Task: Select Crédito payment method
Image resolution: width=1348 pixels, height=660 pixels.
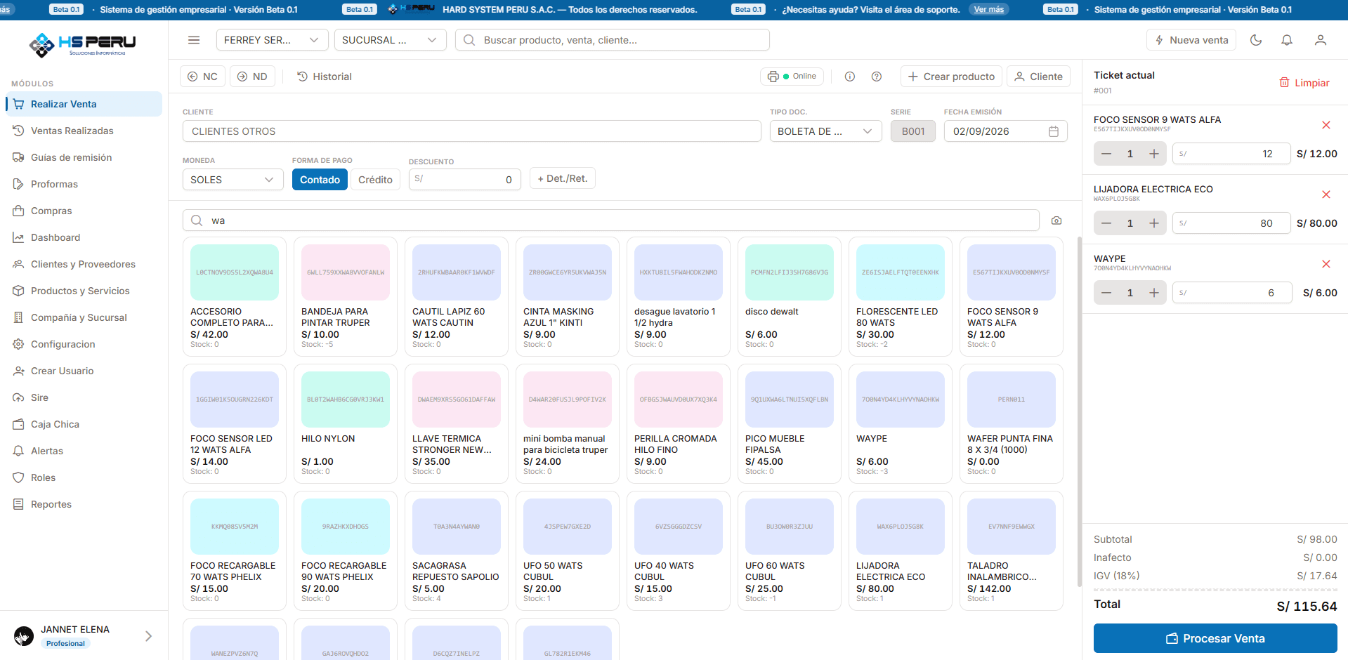Action: [375, 180]
